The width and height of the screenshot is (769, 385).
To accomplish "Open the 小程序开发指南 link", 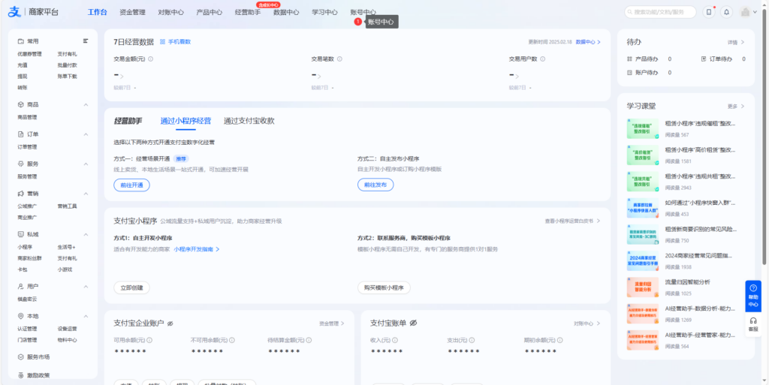I will (196, 249).
